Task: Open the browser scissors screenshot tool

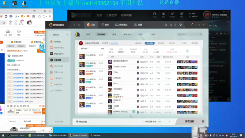Action: (x=16, y=17)
